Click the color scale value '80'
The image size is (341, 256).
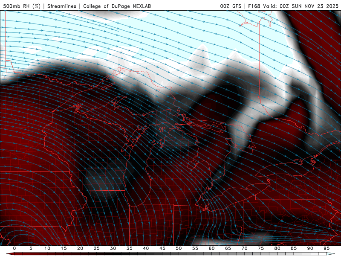[x=277, y=248]
